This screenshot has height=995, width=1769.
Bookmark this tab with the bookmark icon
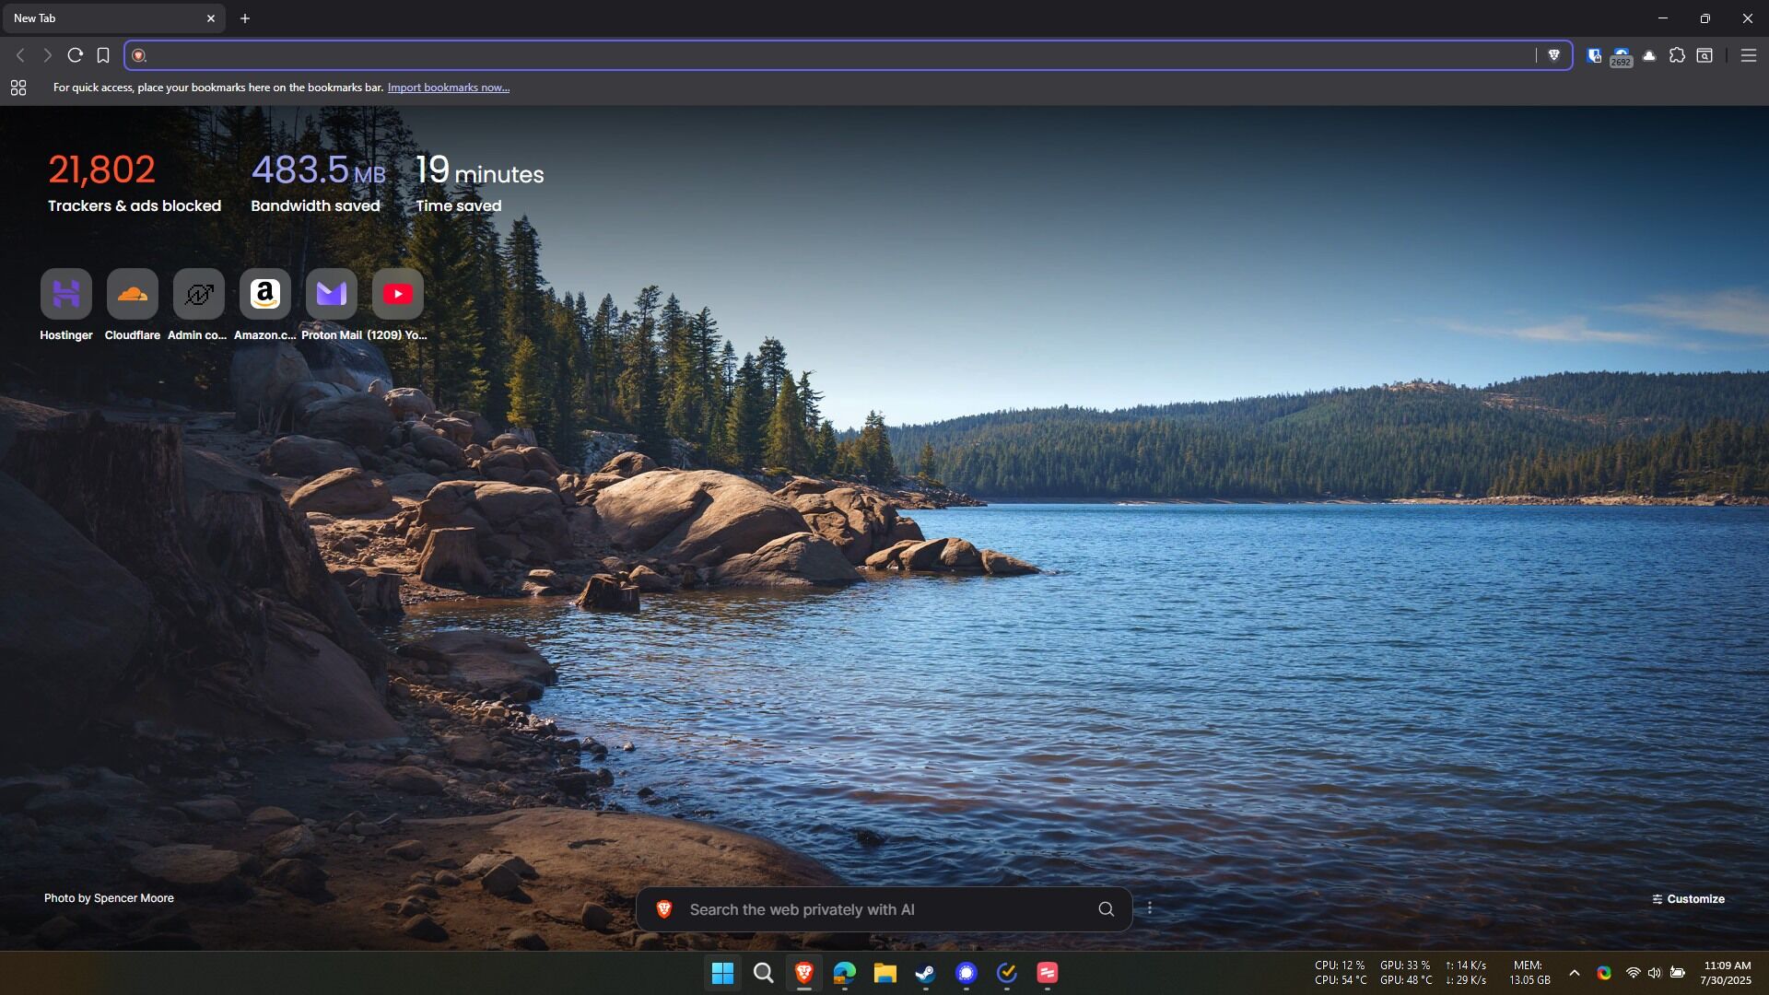[103, 55]
